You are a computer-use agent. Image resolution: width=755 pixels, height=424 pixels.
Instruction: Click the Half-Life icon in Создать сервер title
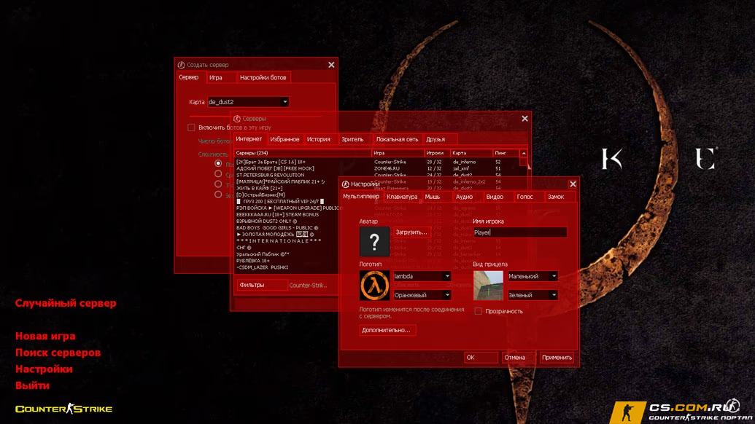(181, 65)
